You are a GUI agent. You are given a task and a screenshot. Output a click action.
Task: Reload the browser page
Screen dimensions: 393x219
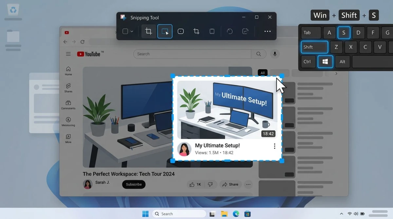[x=83, y=42]
